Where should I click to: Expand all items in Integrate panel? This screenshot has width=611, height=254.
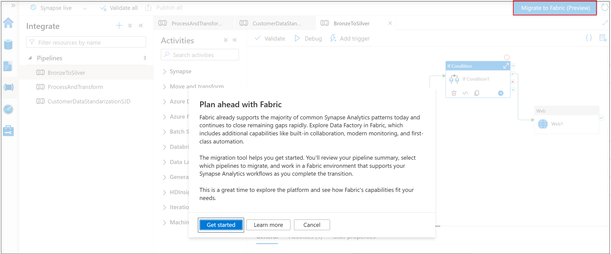(x=130, y=25)
